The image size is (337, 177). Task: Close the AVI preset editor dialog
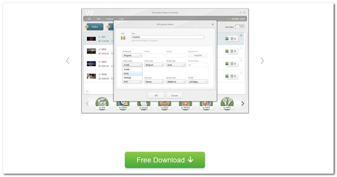tap(213, 24)
